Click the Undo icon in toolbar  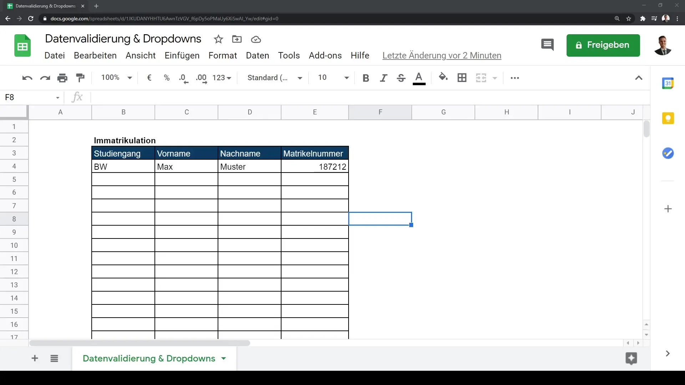coord(27,78)
